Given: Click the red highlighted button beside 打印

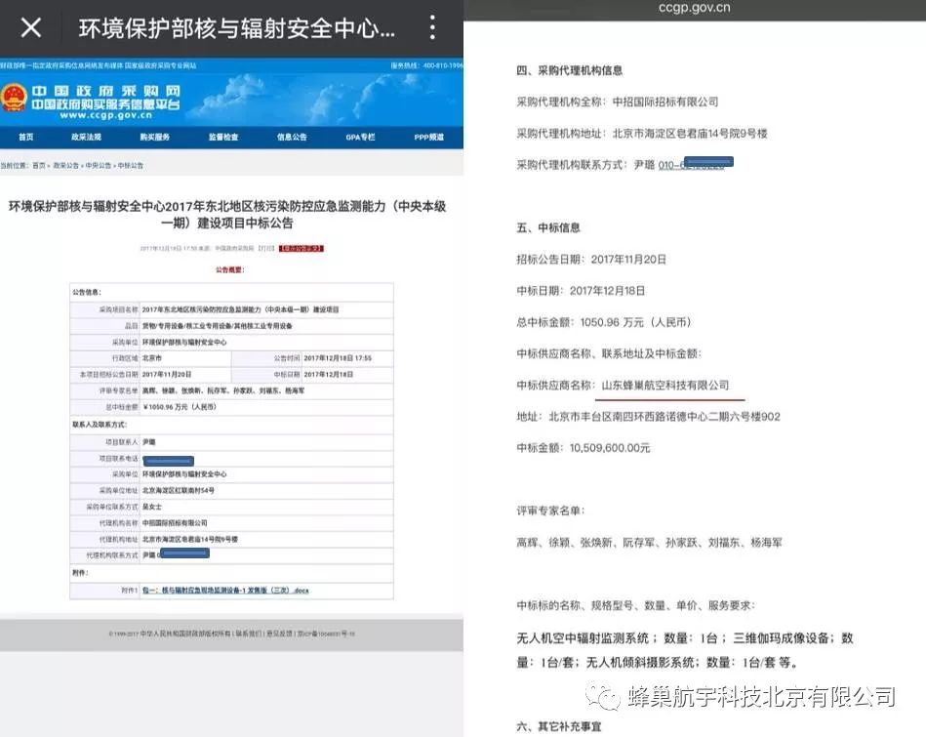Looking at the screenshot, I should click(x=301, y=249).
